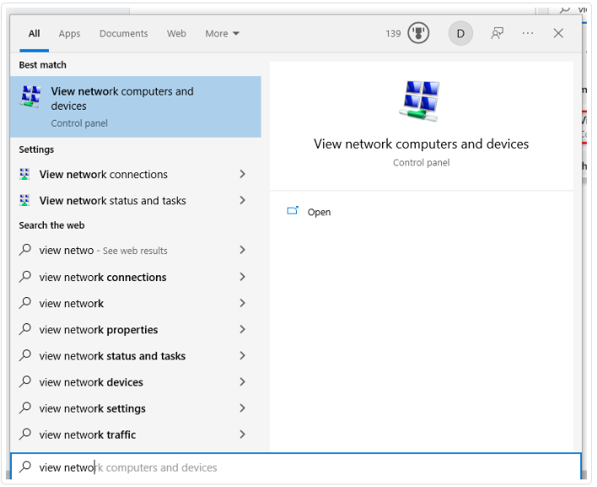Expand 'view network properties' arrow

click(x=242, y=329)
